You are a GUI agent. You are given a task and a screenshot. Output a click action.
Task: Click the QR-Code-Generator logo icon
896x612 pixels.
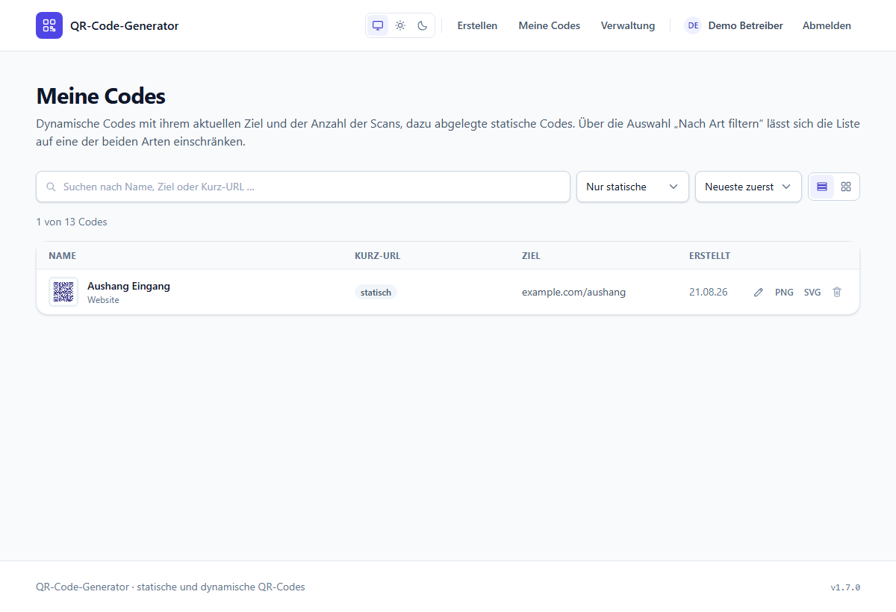click(49, 25)
